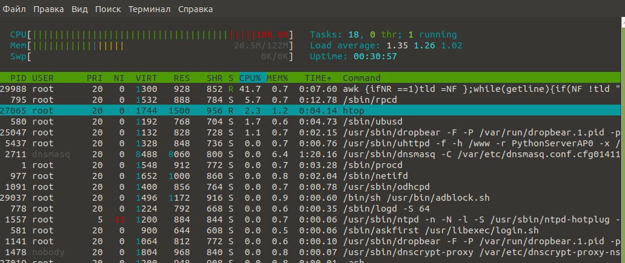Click the Mem usage bar meter
Viewport: 625px width, 263px height.
(x=151, y=45)
